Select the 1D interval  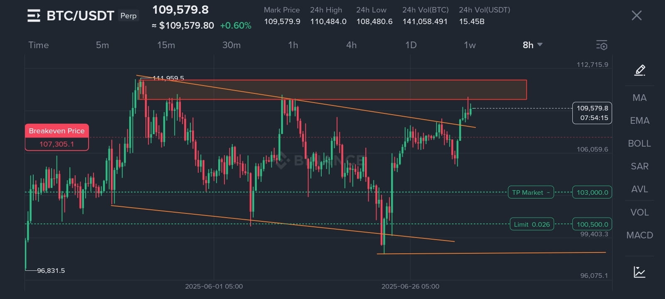[411, 45]
